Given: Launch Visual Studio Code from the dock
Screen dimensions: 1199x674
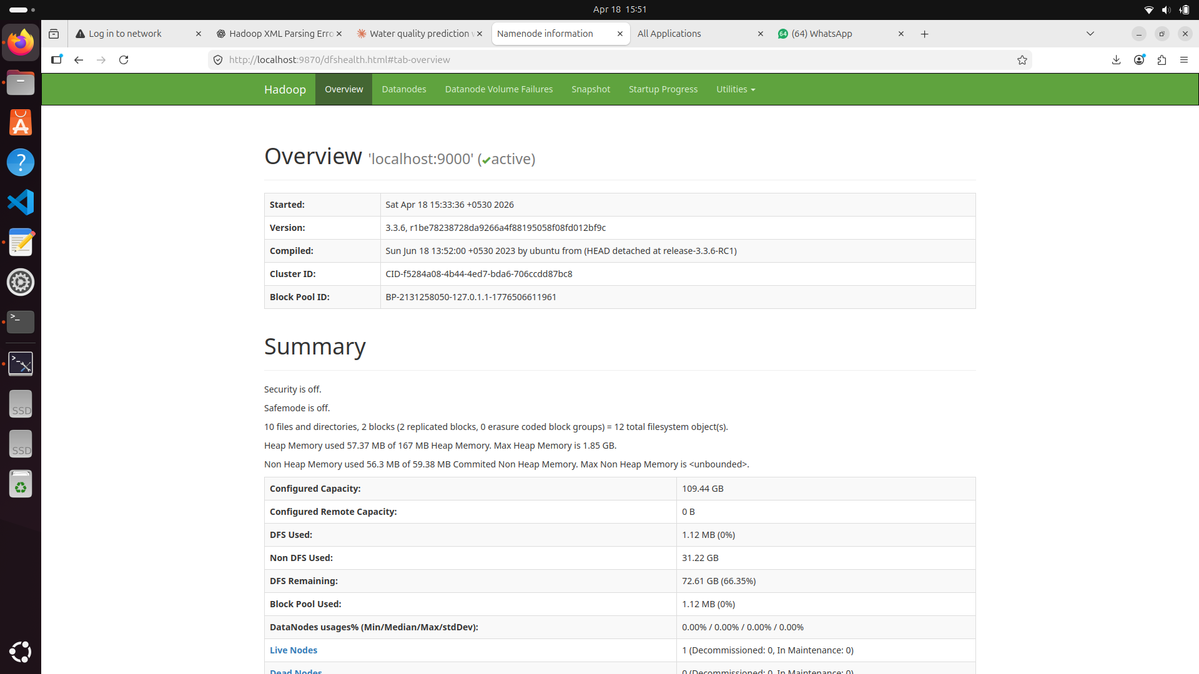Looking at the screenshot, I should pyautogui.click(x=21, y=202).
